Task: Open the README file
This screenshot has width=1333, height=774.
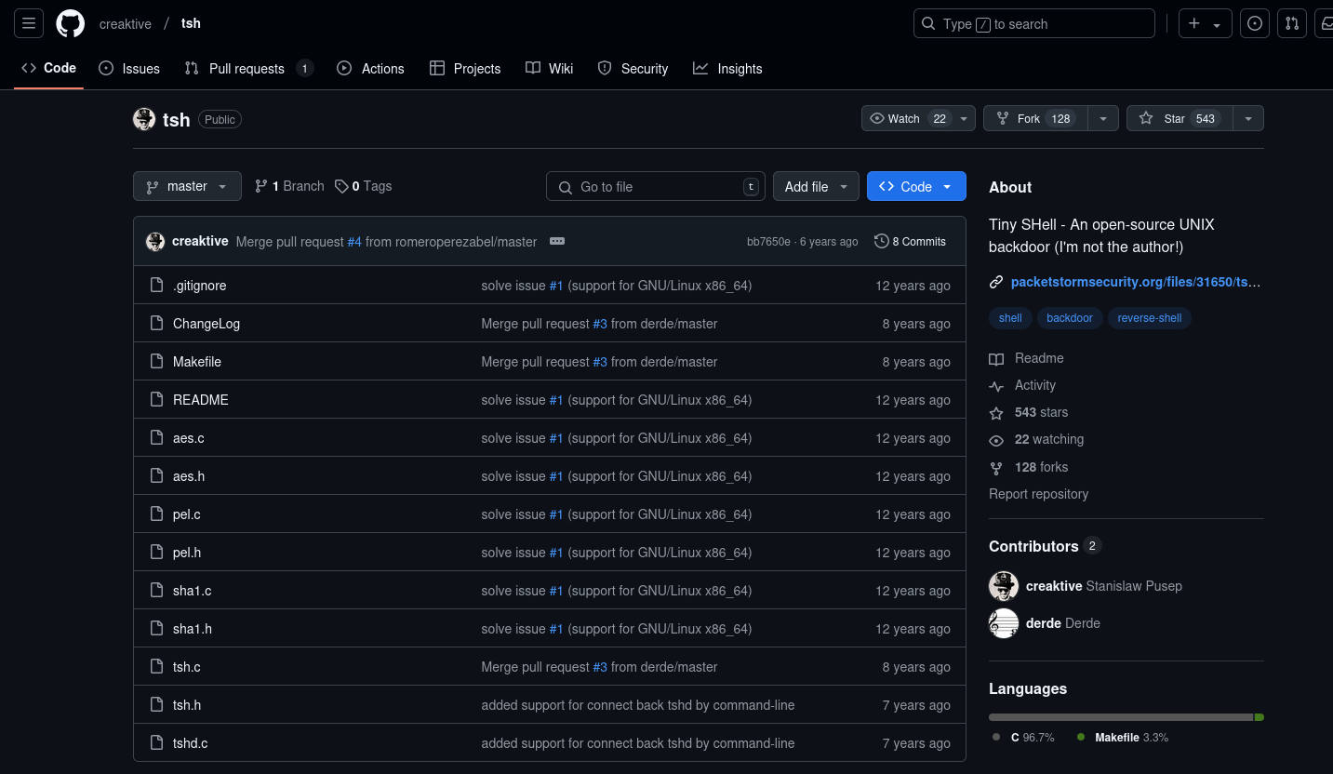Action: pyautogui.click(x=201, y=400)
